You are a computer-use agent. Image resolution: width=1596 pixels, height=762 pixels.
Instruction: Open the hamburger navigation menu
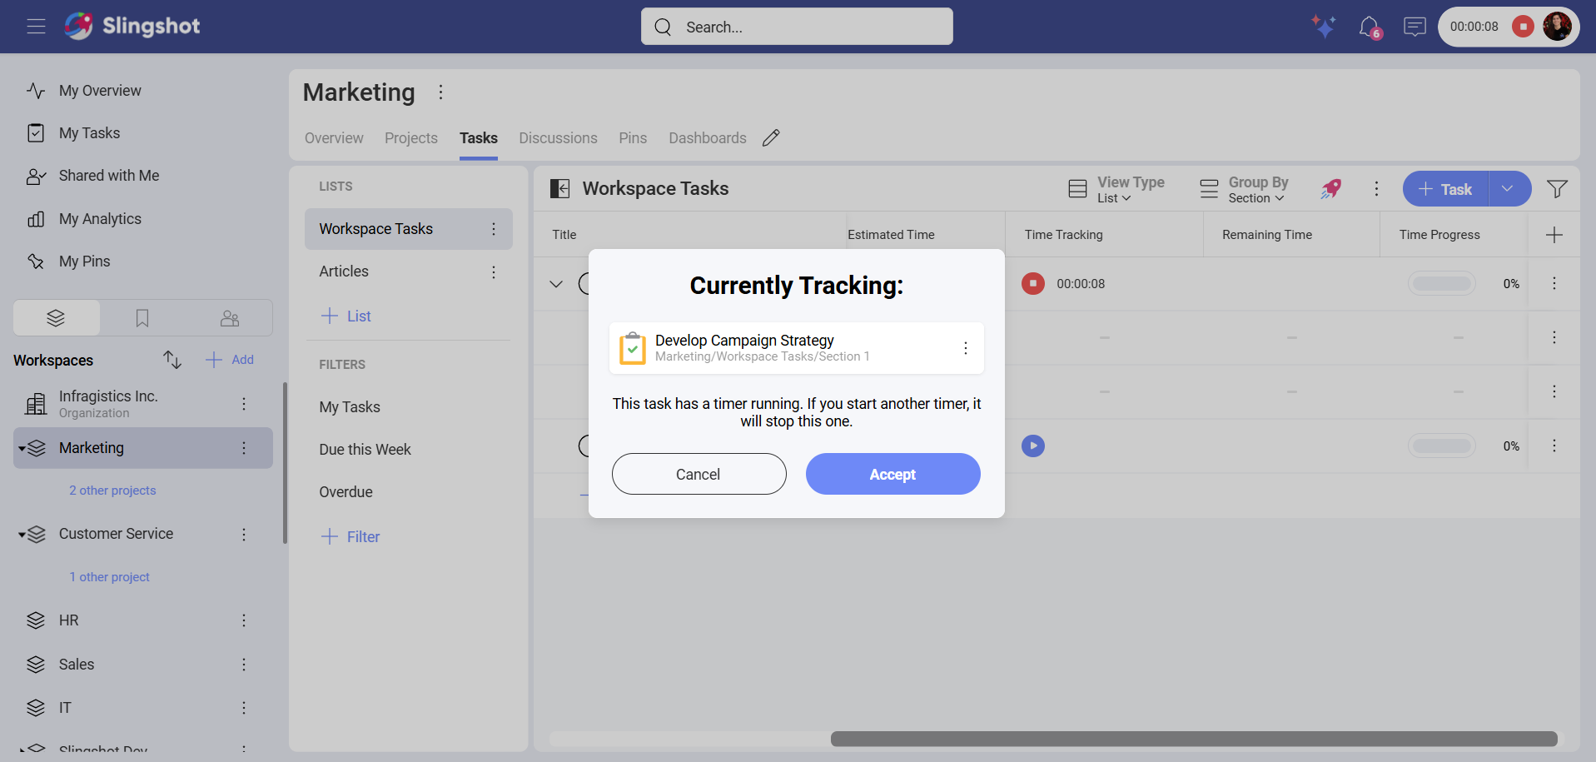(x=36, y=27)
